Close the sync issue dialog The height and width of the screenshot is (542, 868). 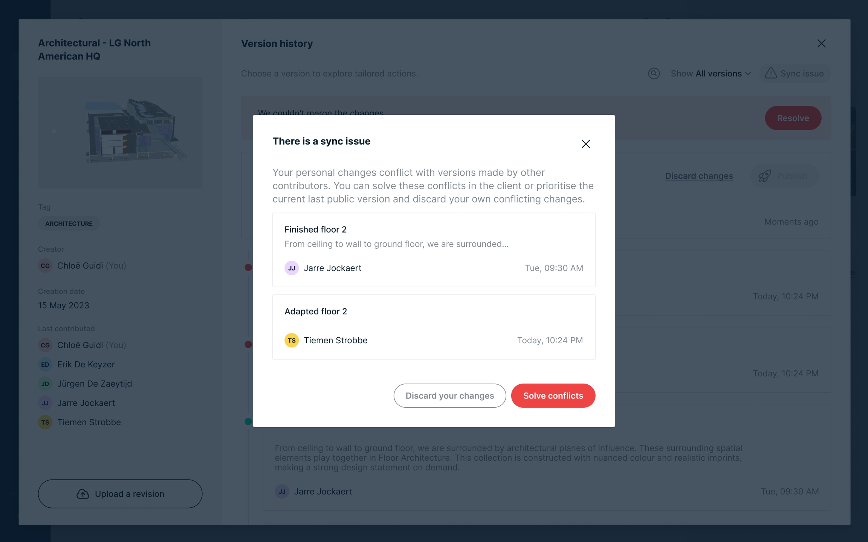585,144
